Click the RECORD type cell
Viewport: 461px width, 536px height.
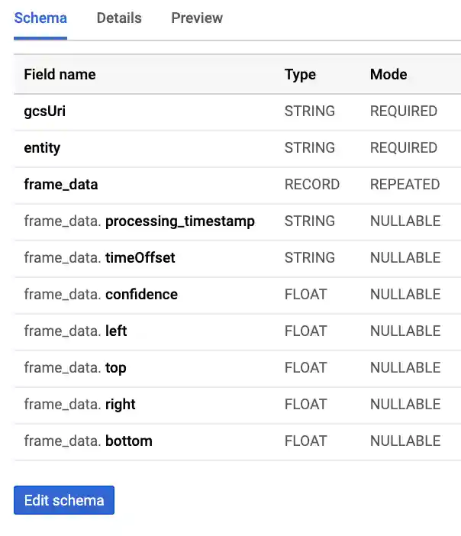click(x=312, y=185)
